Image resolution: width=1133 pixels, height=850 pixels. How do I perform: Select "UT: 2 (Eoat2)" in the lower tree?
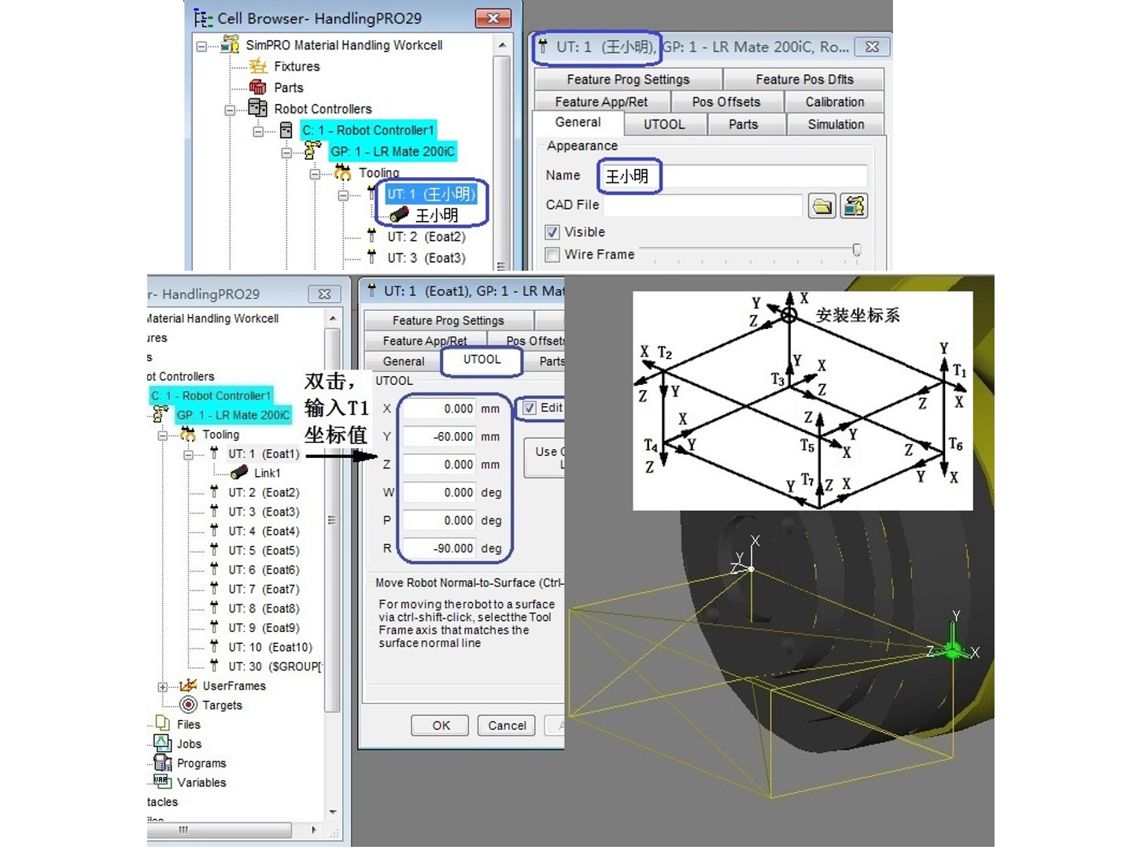tap(264, 492)
